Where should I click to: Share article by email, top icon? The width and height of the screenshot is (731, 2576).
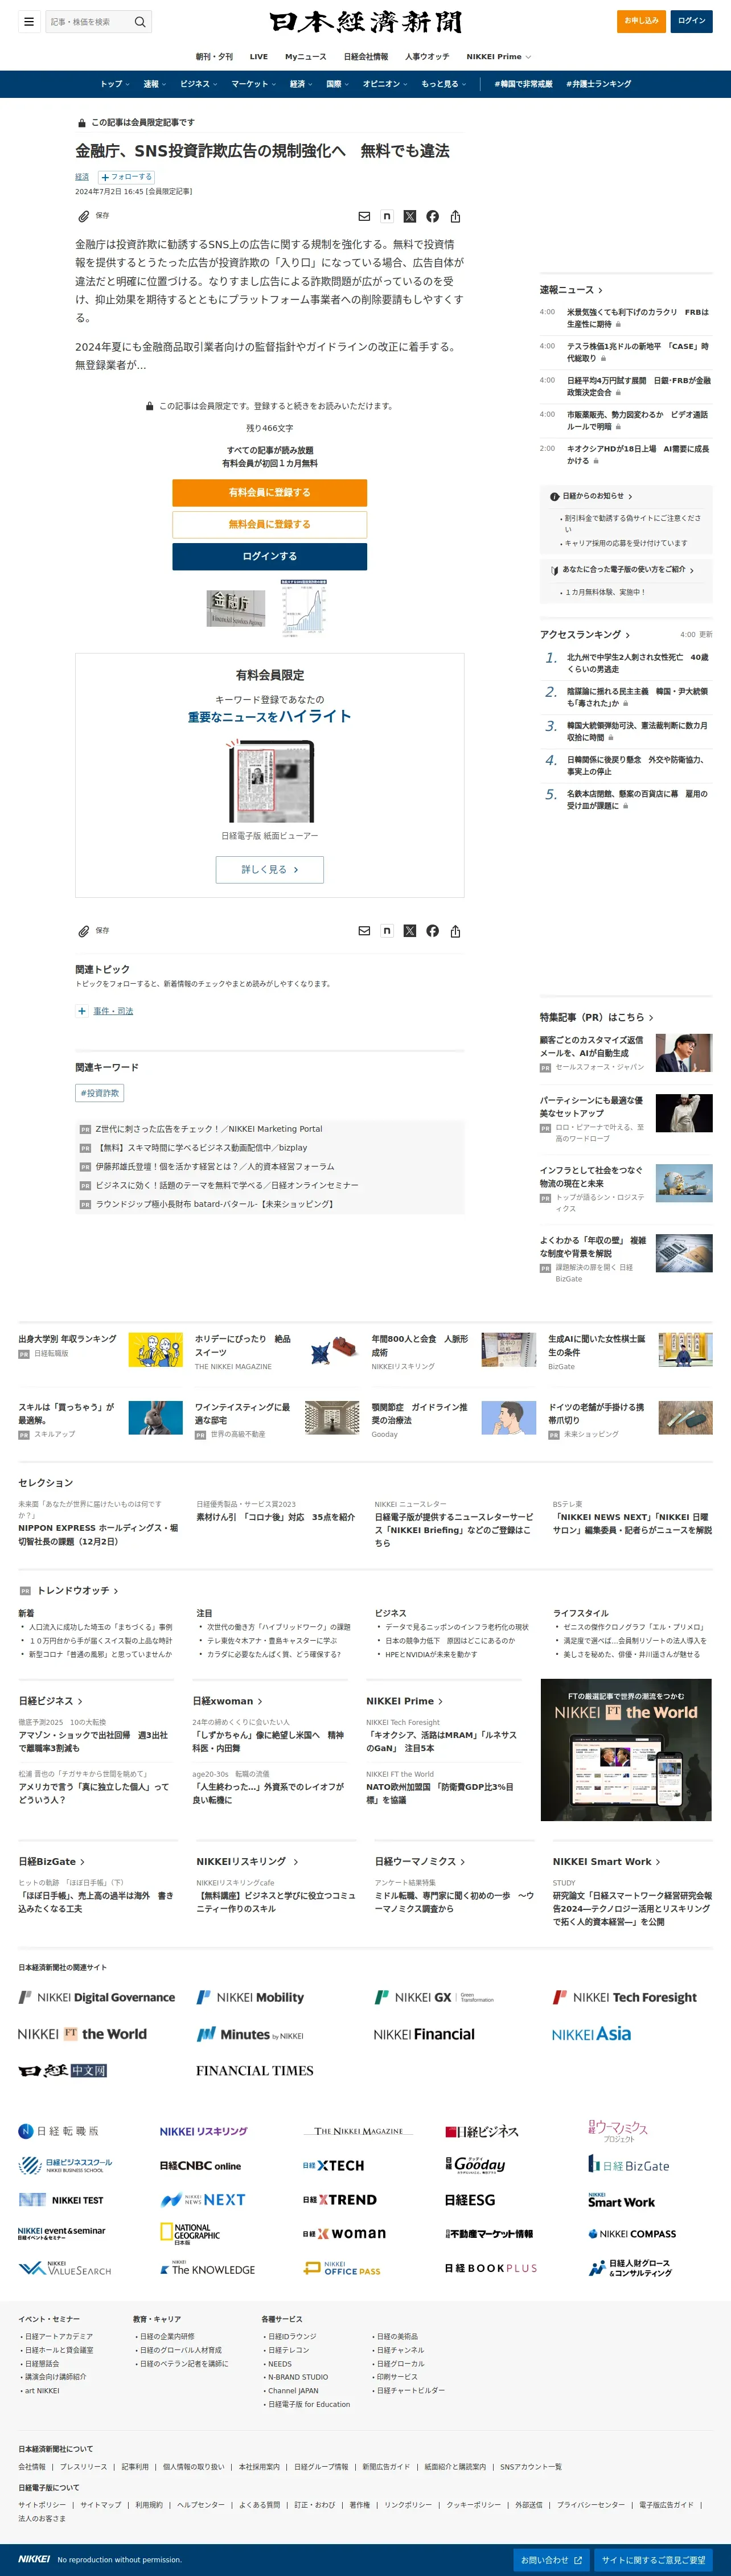(x=364, y=216)
